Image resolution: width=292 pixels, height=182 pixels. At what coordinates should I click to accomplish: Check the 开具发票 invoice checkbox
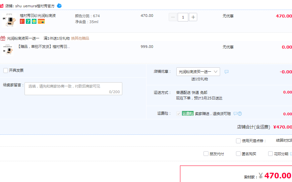coord(6,70)
